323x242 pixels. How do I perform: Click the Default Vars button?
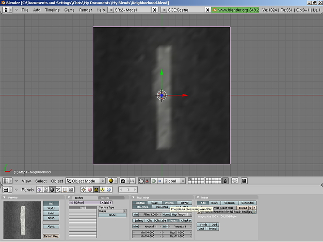tap(51, 236)
